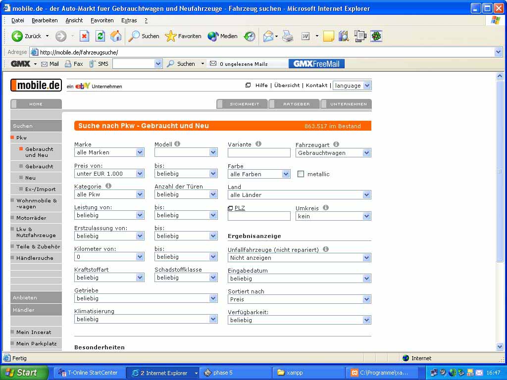
Task: Click the info icon next to Modell
Action: click(177, 144)
